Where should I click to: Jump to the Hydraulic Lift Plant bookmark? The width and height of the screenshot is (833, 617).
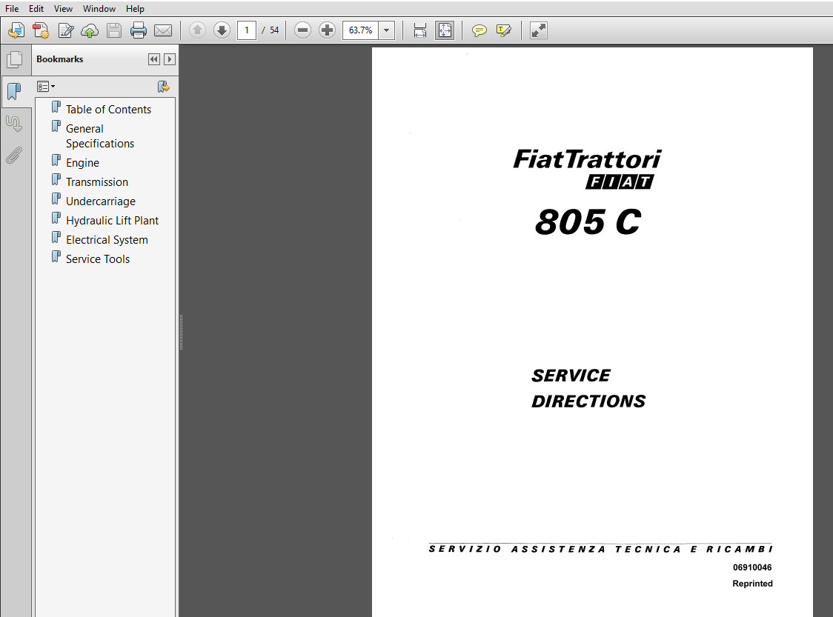[112, 221]
